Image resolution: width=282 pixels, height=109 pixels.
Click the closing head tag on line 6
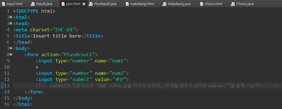click(x=23, y=42)
